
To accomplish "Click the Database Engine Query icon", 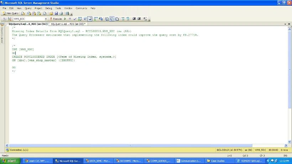I will pyautogui.click(x=23, y=14).
